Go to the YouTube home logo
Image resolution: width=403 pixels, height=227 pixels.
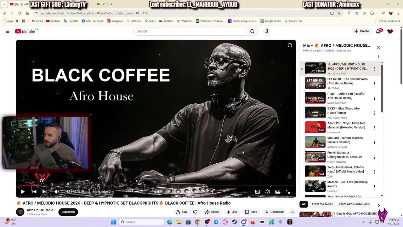[25, 31]
